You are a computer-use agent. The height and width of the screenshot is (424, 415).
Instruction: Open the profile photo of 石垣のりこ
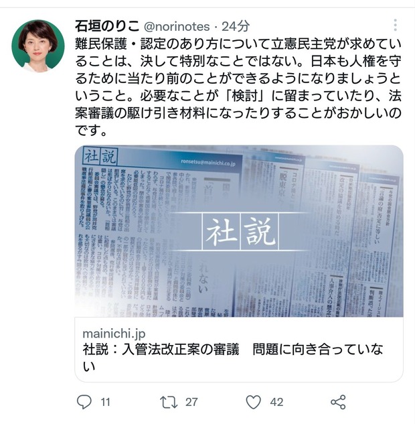(x=38, y=46)
